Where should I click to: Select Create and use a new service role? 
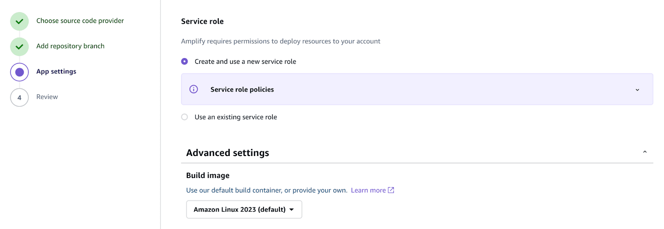185,61
